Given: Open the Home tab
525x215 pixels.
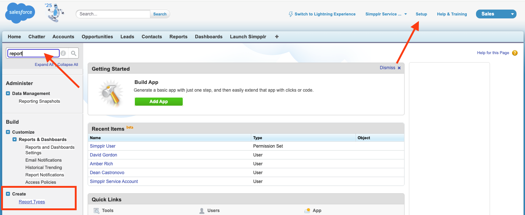Looking at the screenshot, I should click(14, 37).
